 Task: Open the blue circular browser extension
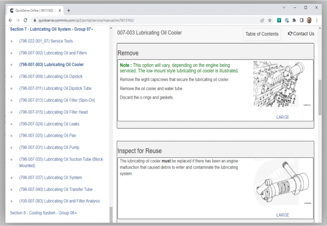click(287, 20)
